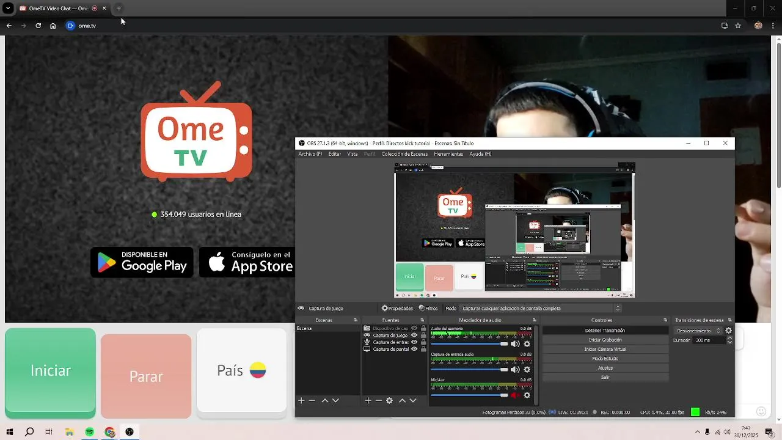Go to the browser home page
Screen dimensions: 782x440
(53, 26)
